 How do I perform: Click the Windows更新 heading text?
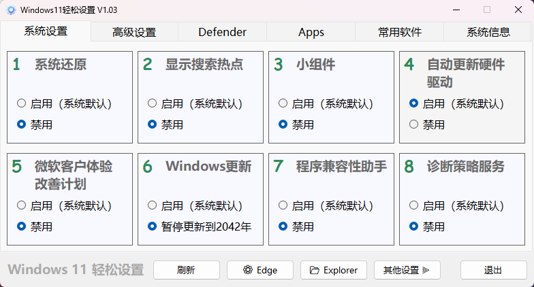pyautogui.click(x=208, y=166)
